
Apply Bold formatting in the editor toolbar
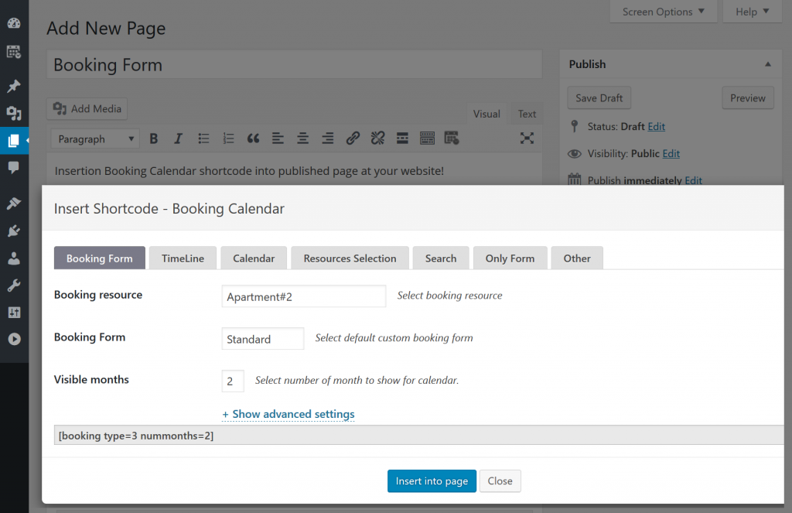point(153,138)
